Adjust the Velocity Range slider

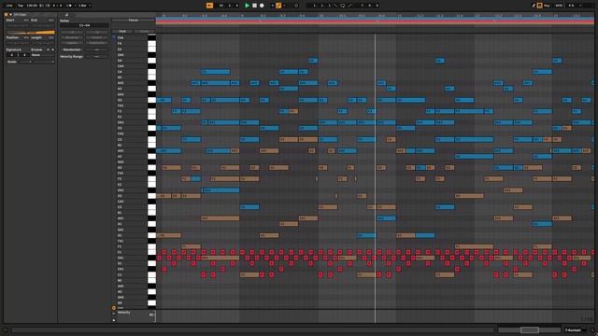pyautogui.click(x=97, y=56)
